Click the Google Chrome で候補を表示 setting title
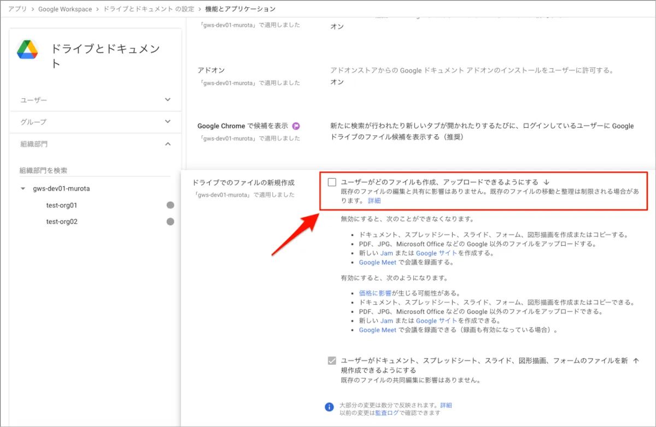The image size is (656, 427). click(242, 126)
